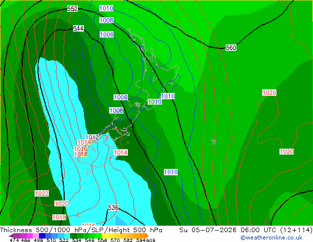Click the 486 legend value
Screen dimensions: 313x242
point(26,240)
